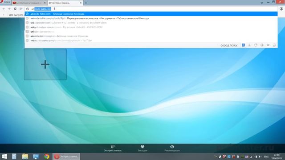The height and width of the screenshot is (160, 285).
Task: Launch the Calculator taskbar icon
Action: [x=14, y=156]
